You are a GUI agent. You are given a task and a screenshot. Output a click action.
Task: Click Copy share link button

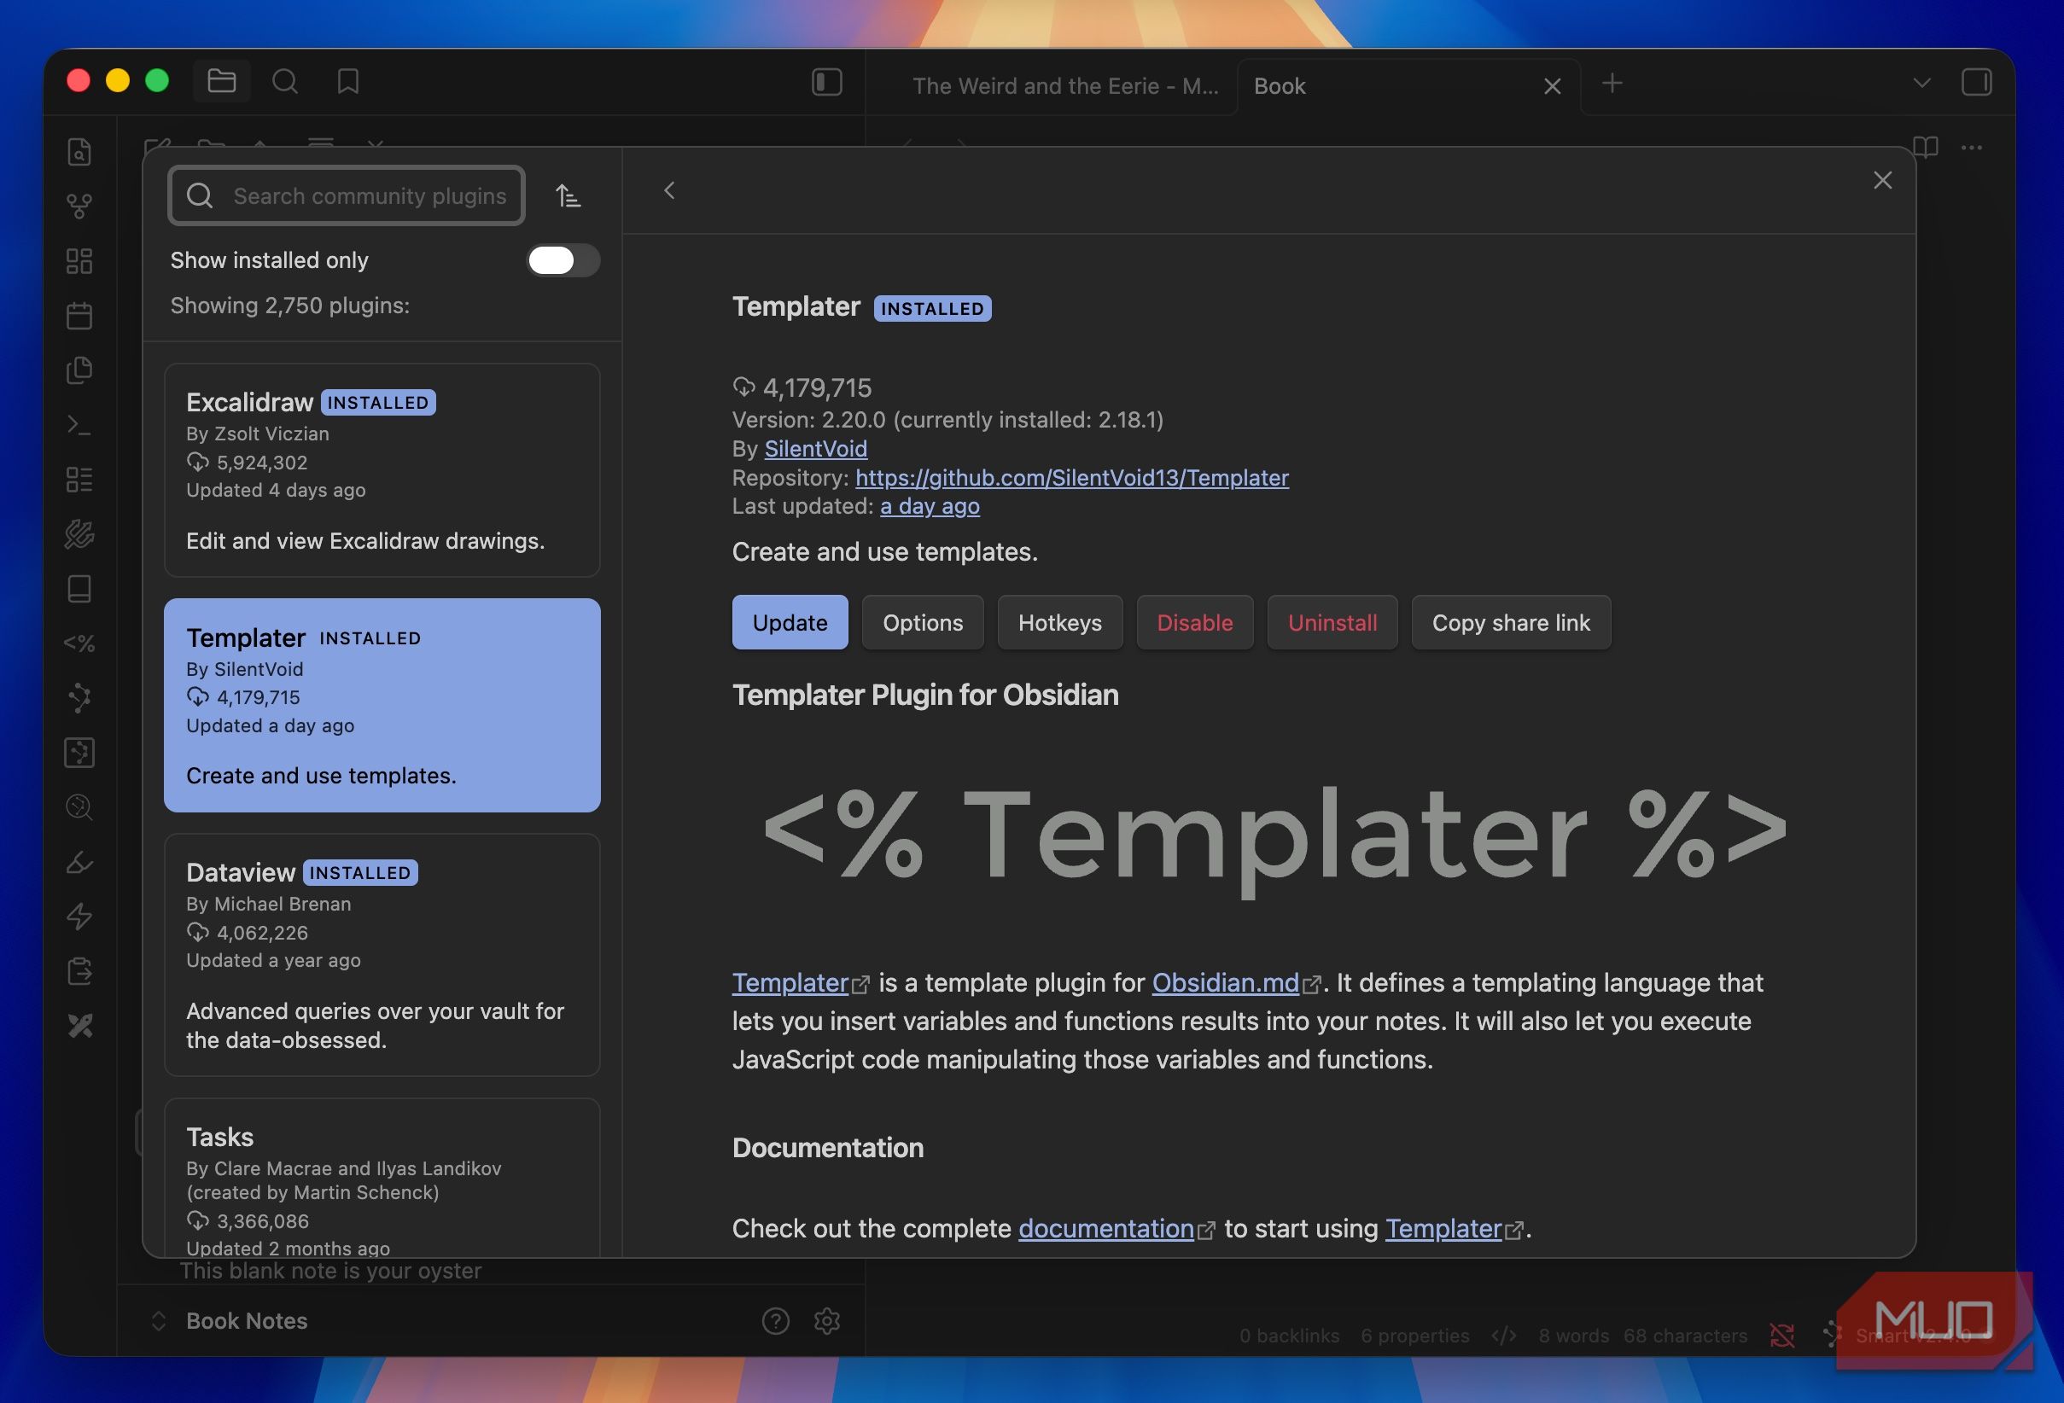click(1511, 622)
